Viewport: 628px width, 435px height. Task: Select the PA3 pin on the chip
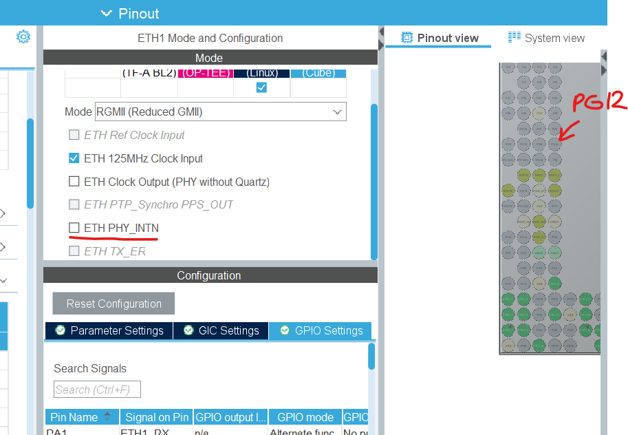click(524, 253)
